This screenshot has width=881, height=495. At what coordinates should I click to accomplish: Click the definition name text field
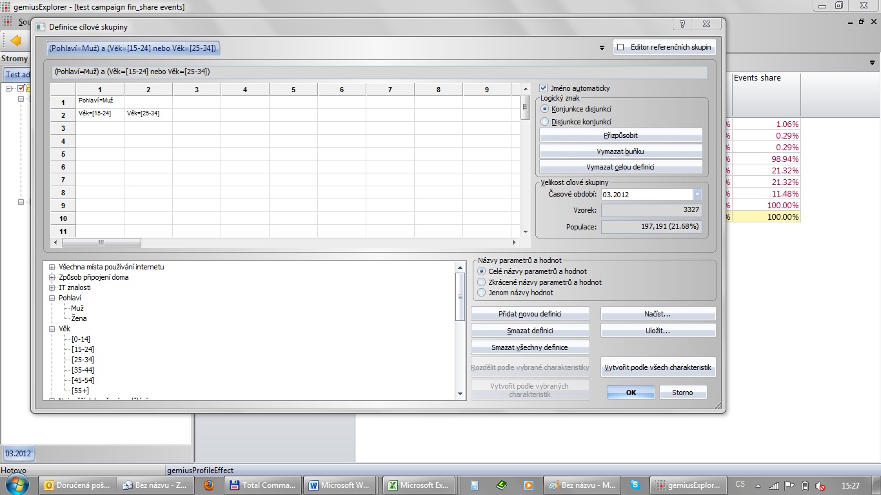379,72
